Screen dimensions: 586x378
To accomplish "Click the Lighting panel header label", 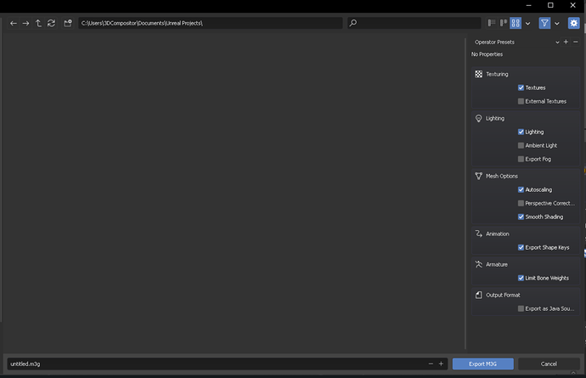I will pos(495,119).
